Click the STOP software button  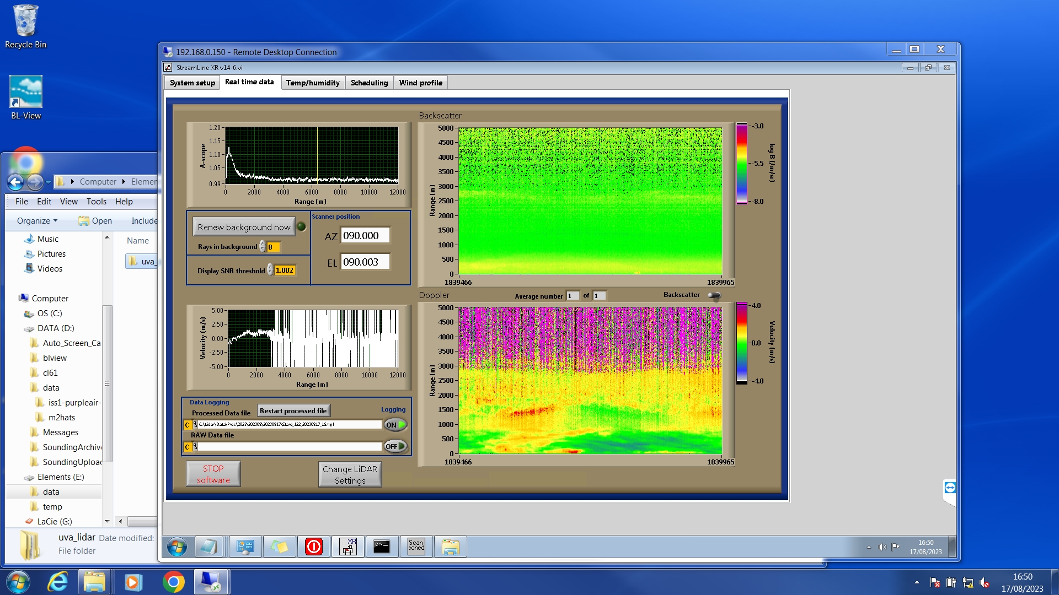[x=213, y=474]
